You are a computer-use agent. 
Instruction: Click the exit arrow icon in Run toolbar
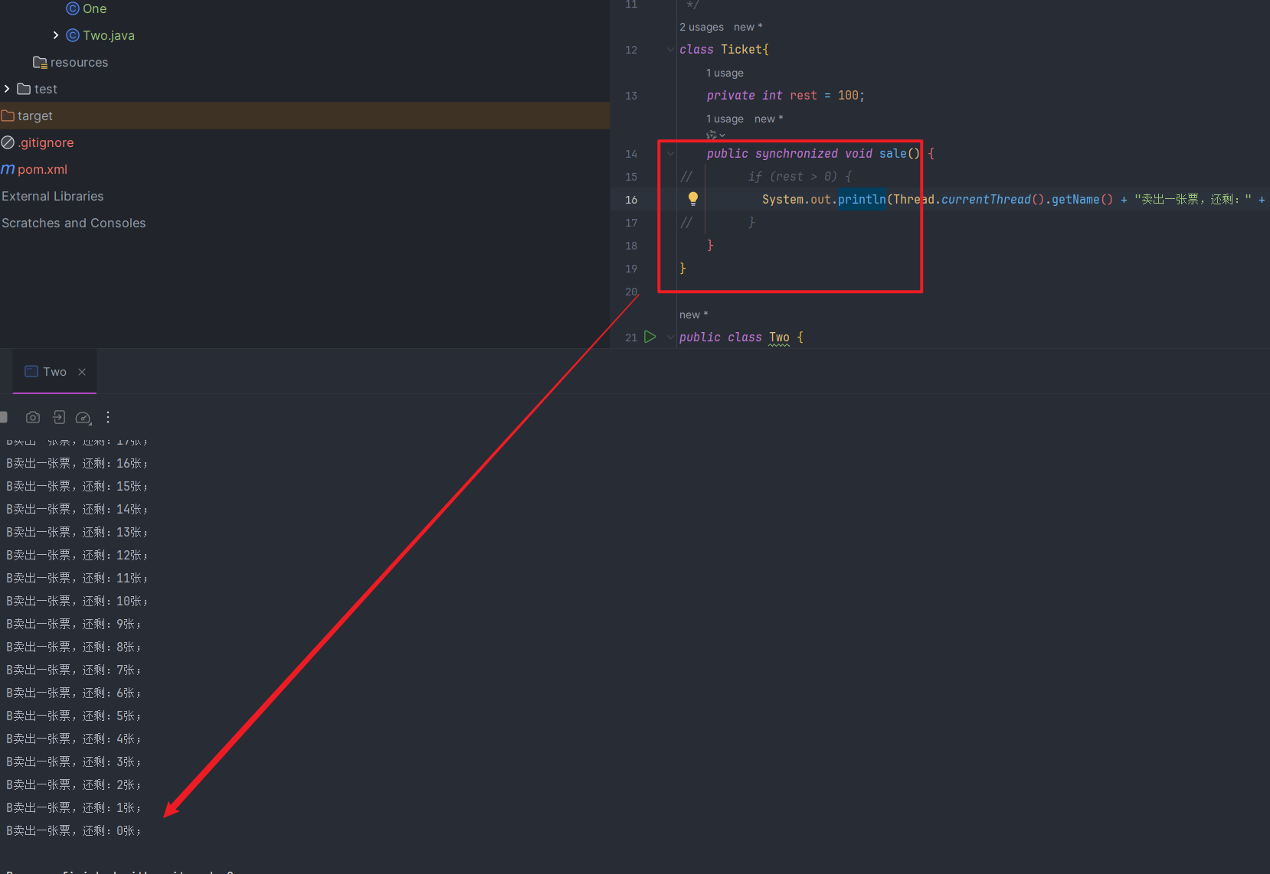59,417
